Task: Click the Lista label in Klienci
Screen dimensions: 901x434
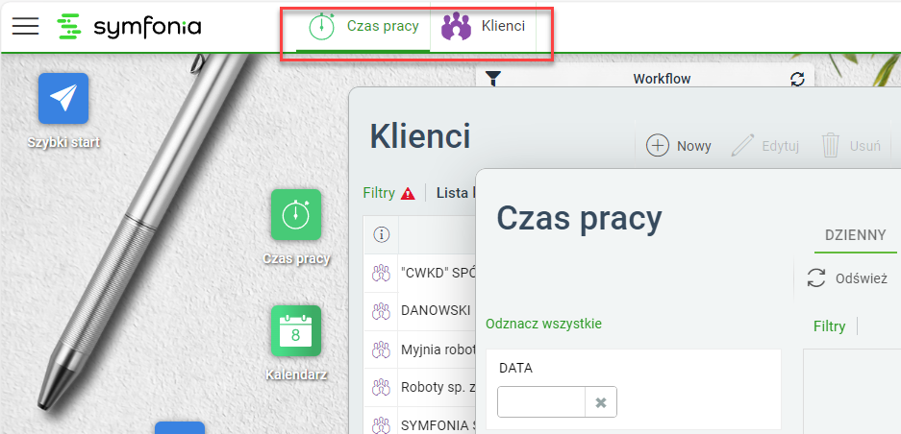Action: (x=457, y=193)
